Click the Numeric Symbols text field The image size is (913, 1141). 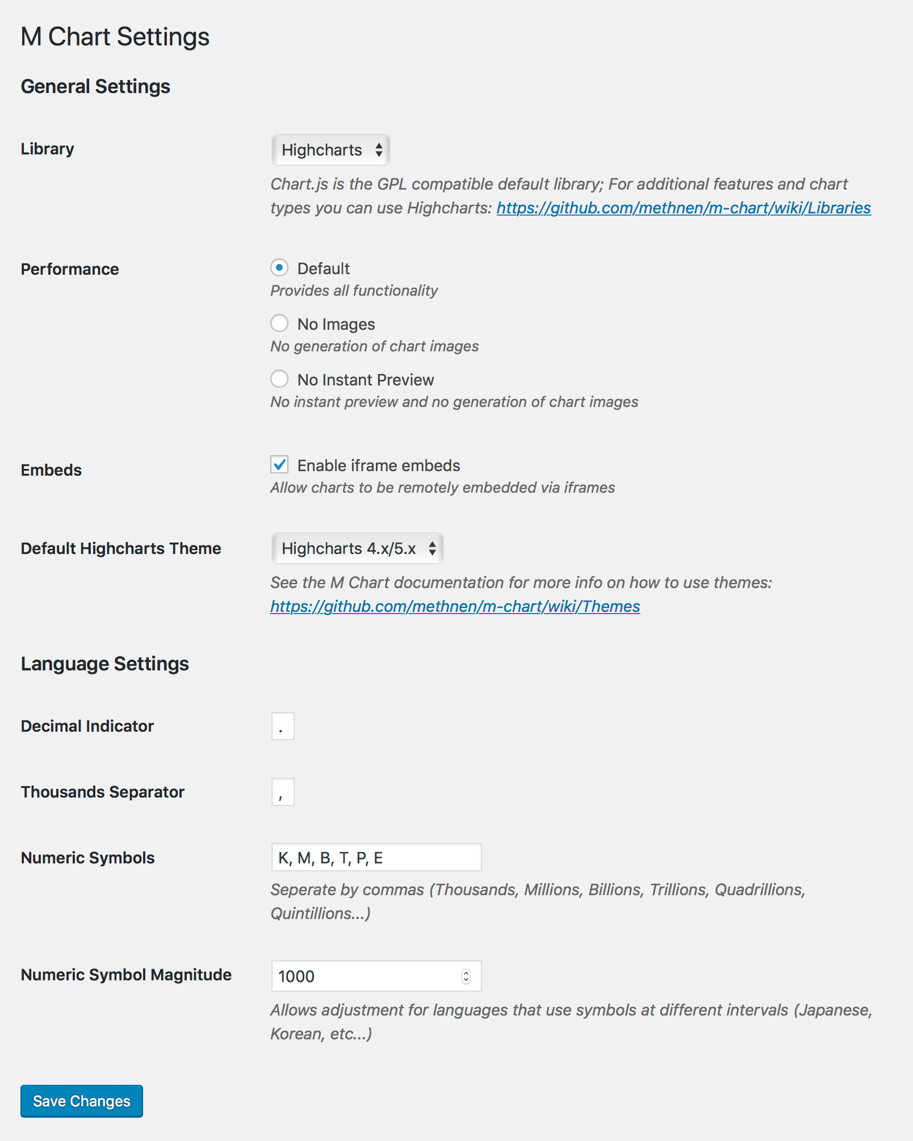[376, 858]
